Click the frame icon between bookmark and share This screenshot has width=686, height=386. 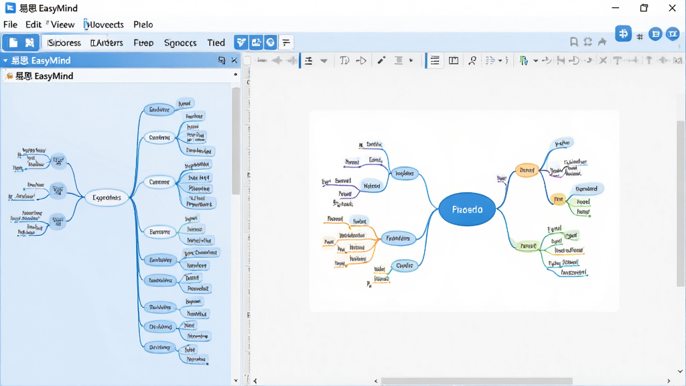[x=588, y=42]
